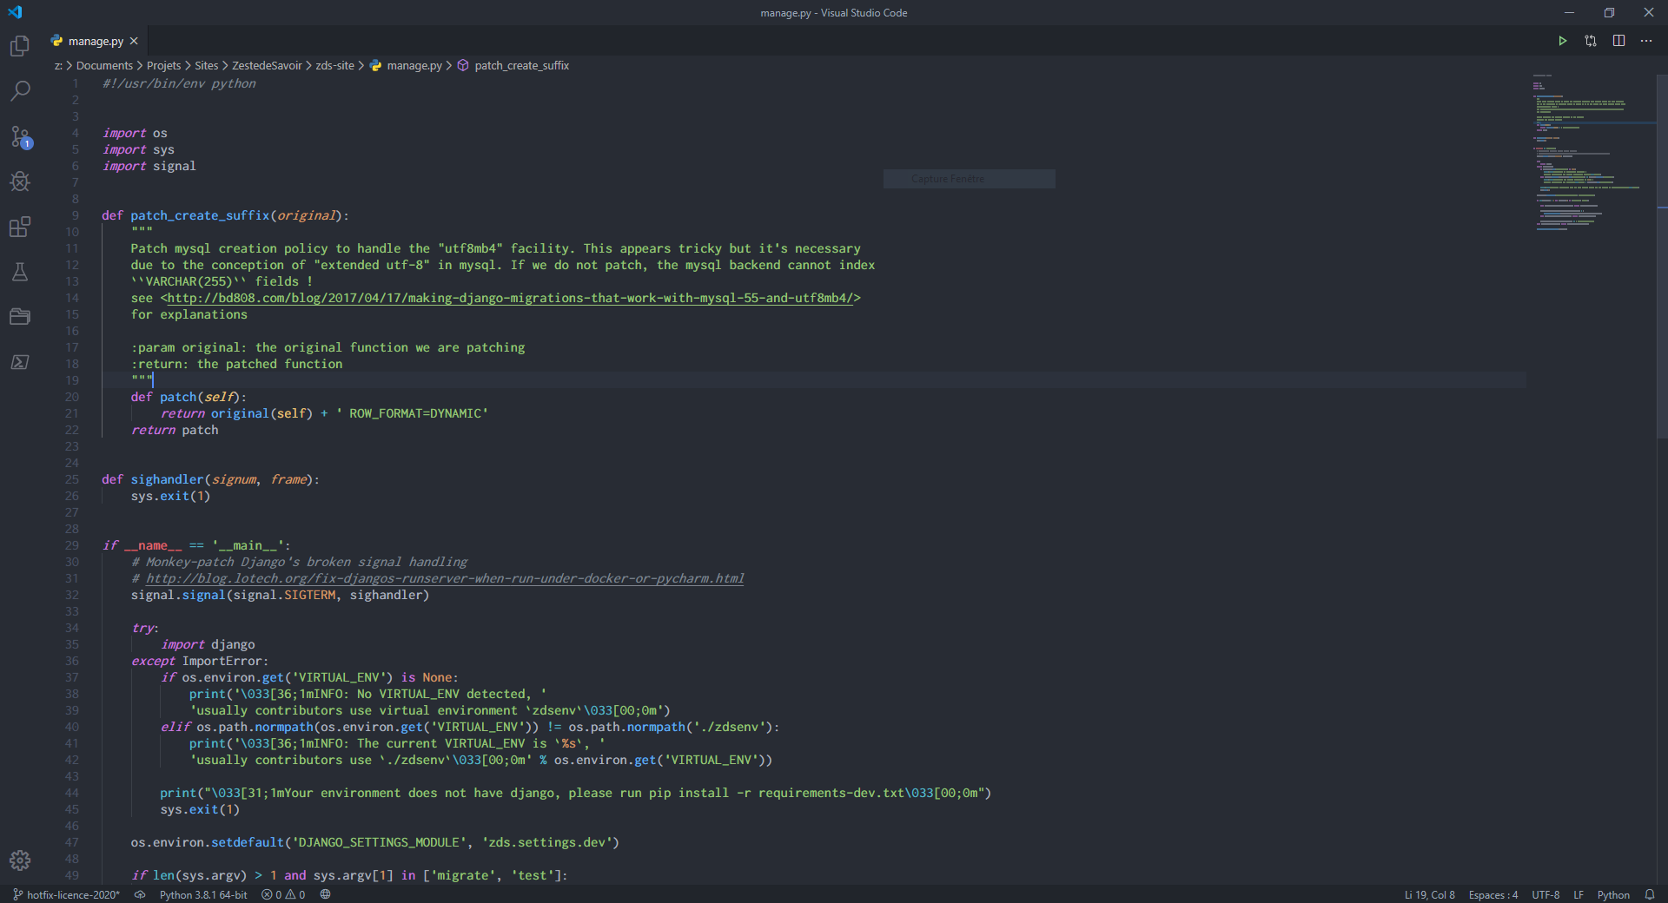Viewport: 1668px width, 903px height.
Task: Expand the Projets breadcrumb
Action: (163, 65)
